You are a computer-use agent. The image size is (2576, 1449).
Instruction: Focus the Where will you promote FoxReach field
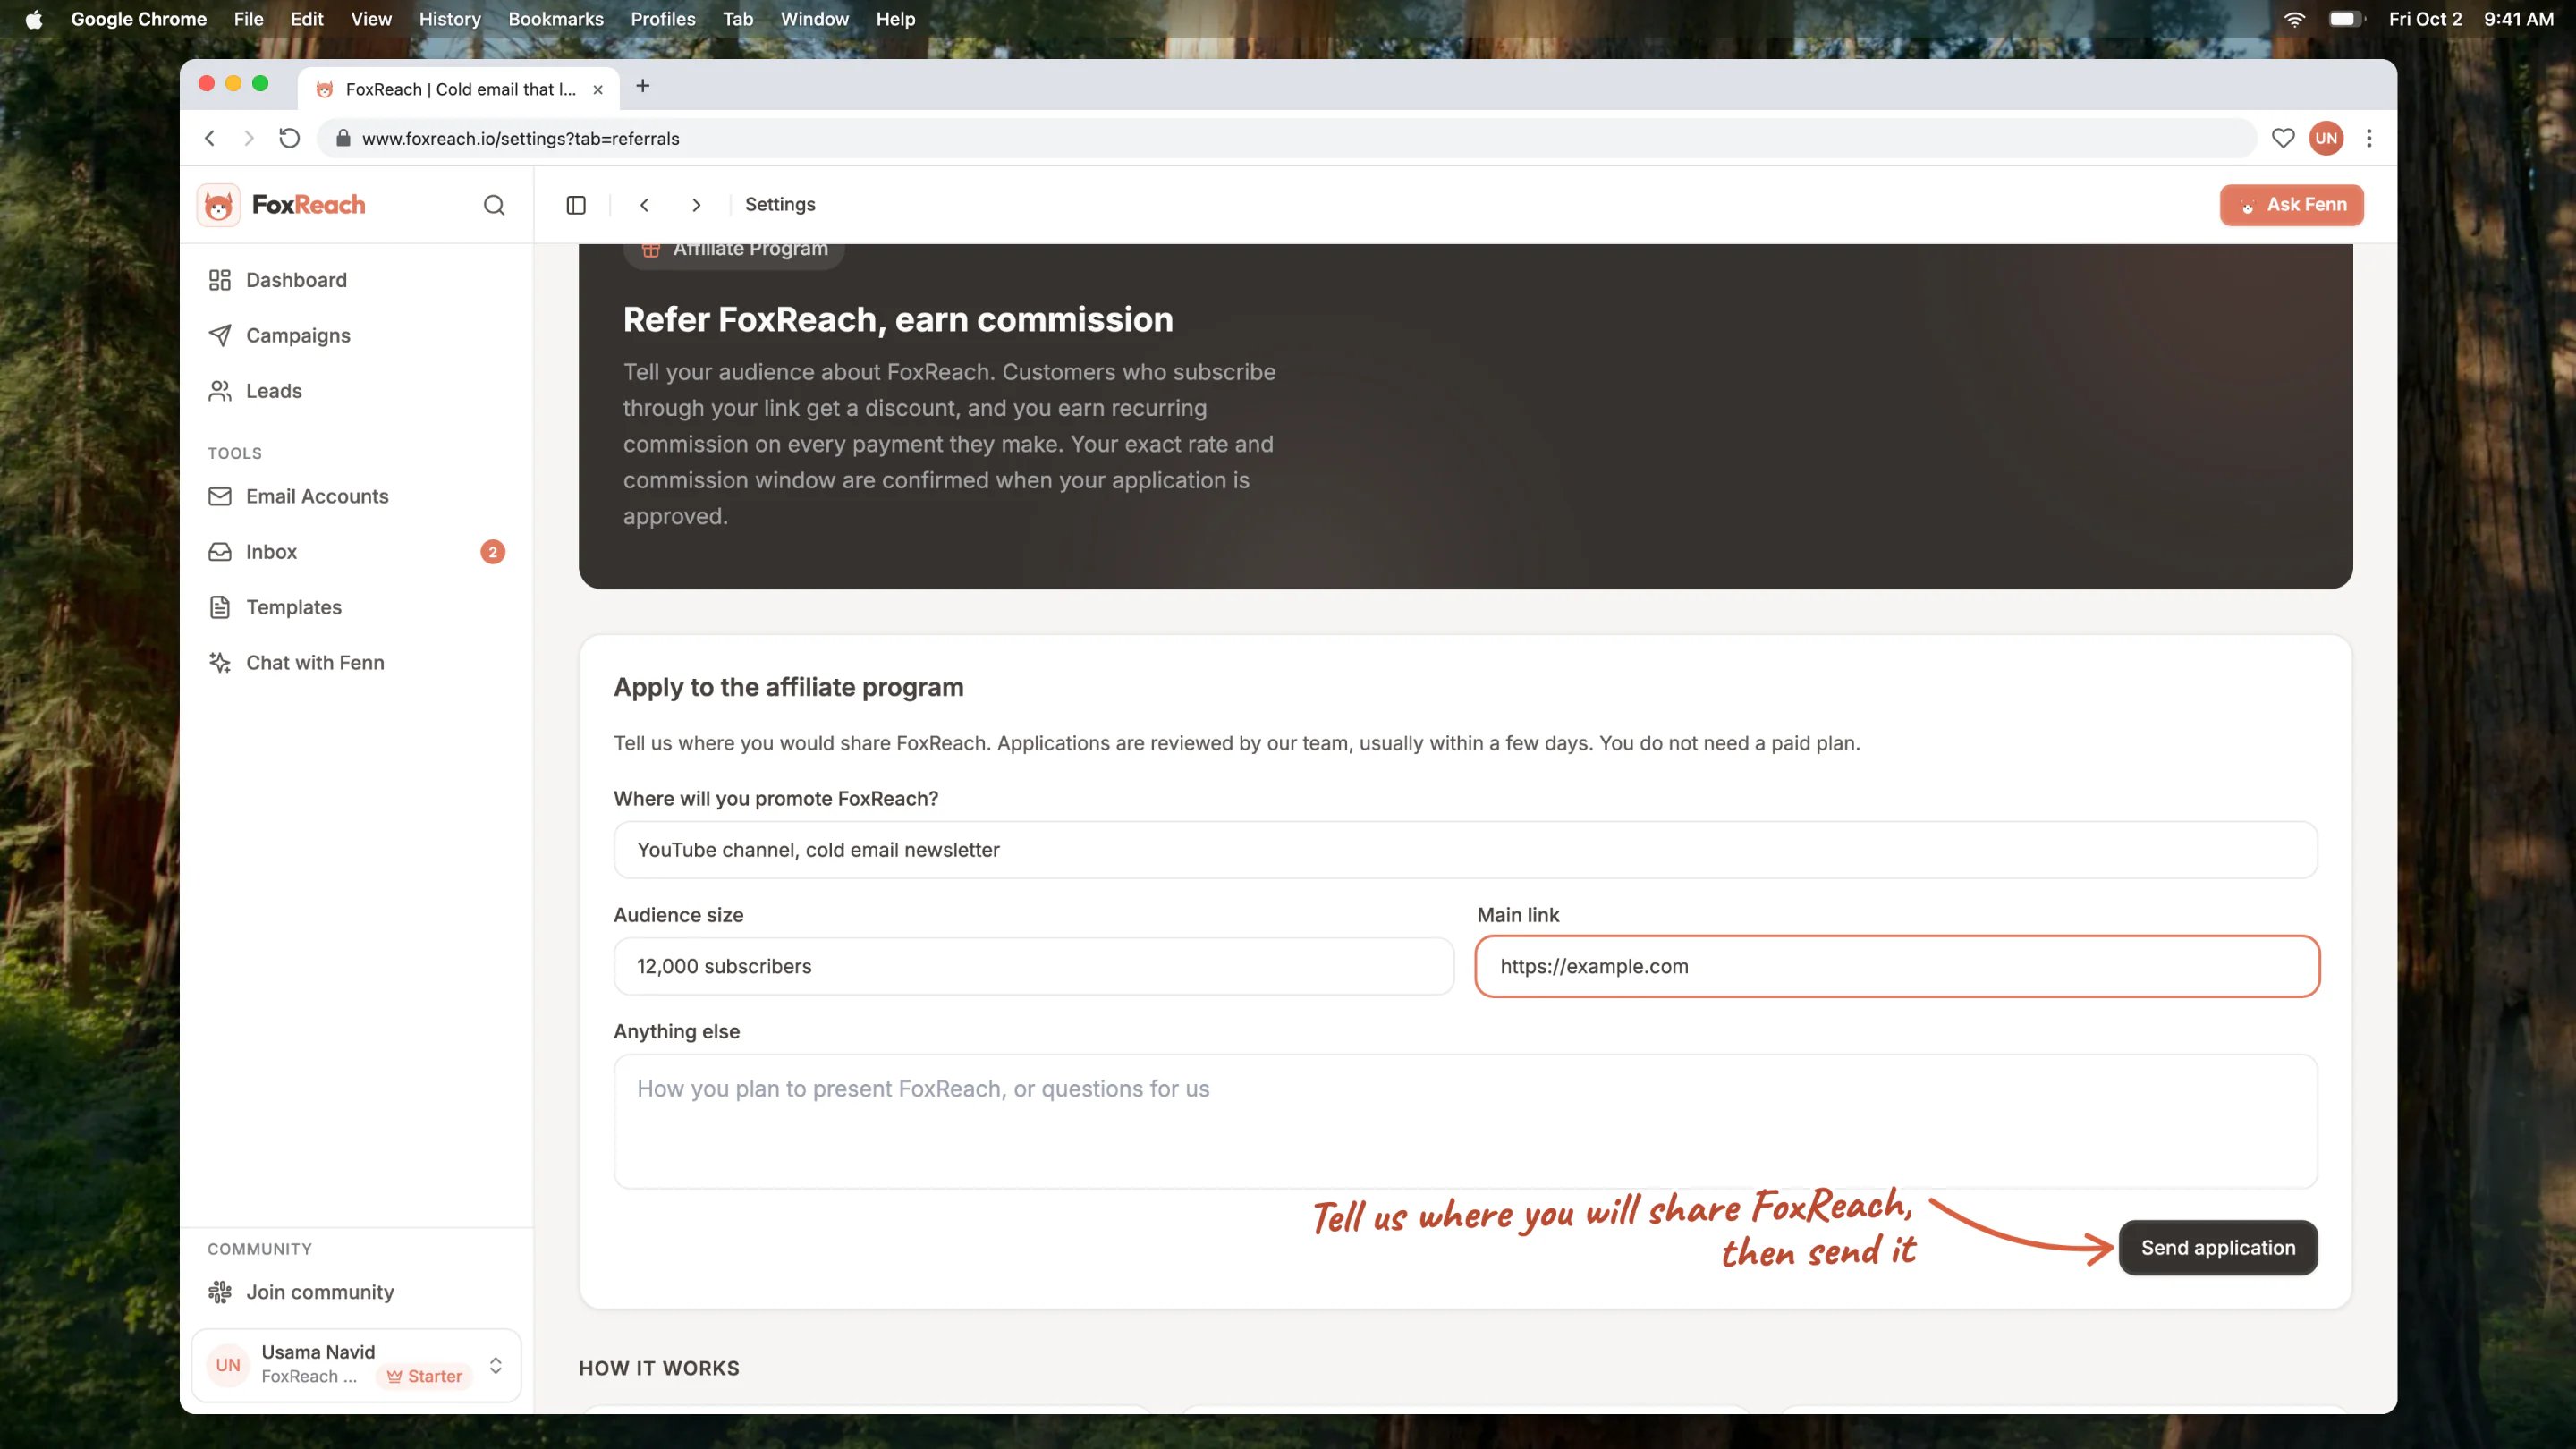(1465, 850)
